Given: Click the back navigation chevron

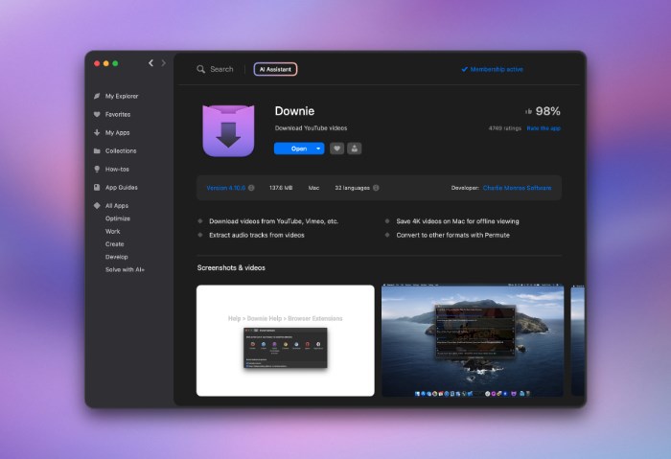Looking at the screenshot, I should [x=151, y=63].
